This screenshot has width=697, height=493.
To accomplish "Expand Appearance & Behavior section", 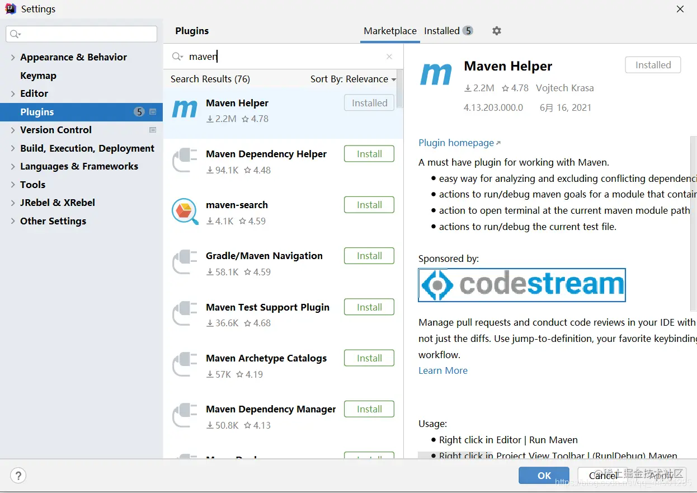I will (13, 57).
